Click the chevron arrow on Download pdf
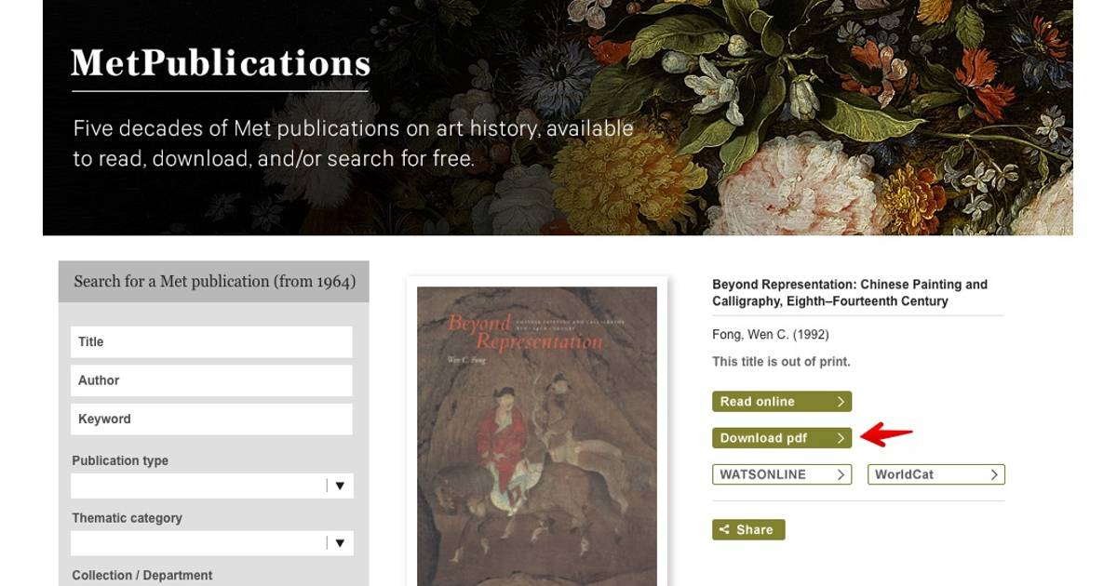The image size is (1117, 586). coord(841,438)
